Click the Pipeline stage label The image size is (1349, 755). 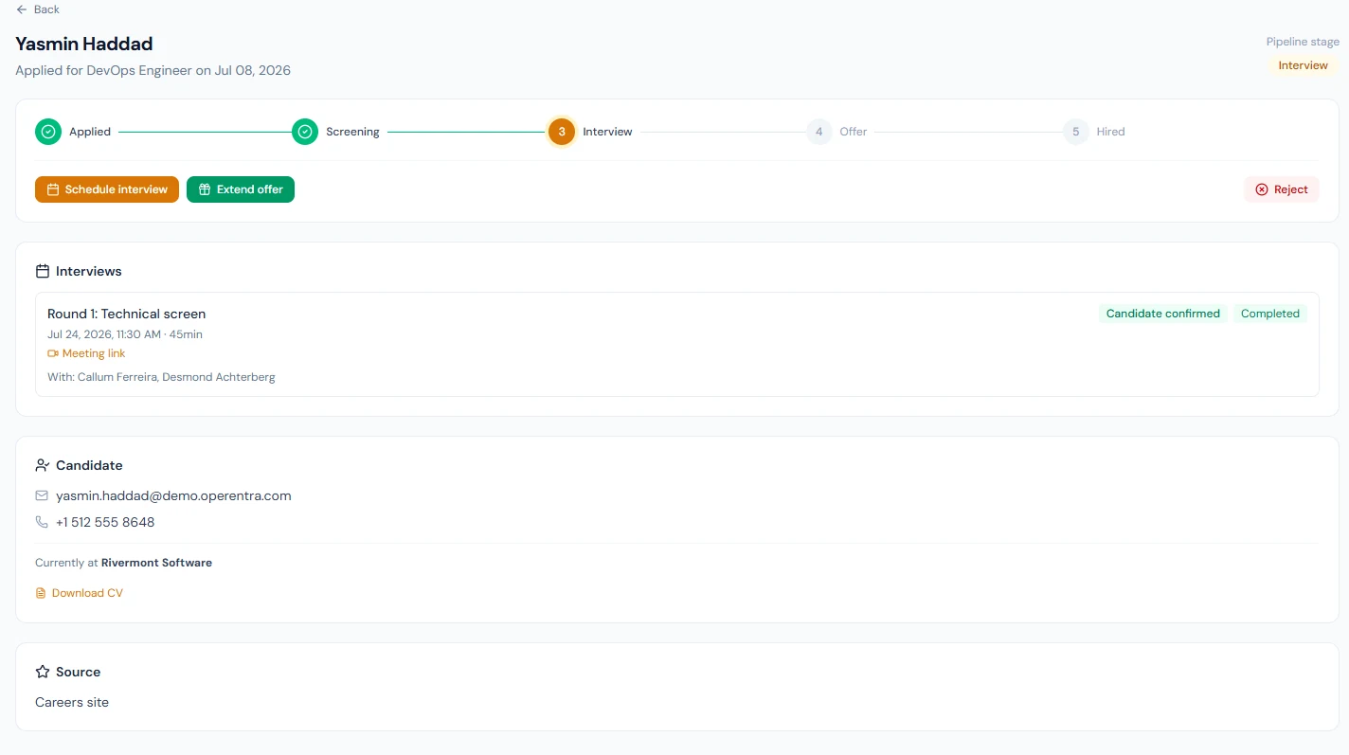coord(1303,42)
